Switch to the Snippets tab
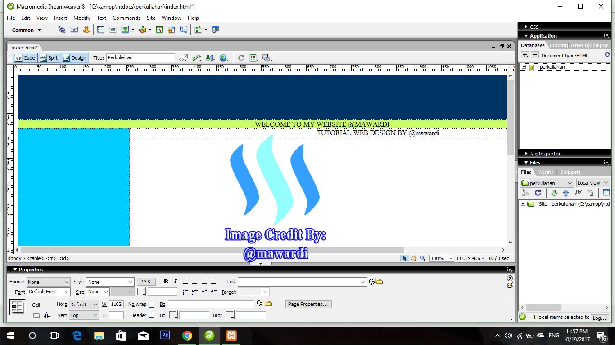 point(570,172)
